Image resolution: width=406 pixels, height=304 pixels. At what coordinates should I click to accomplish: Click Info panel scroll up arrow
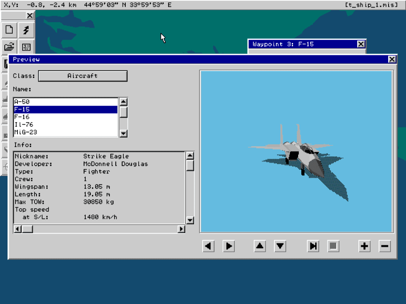[190, 156]
